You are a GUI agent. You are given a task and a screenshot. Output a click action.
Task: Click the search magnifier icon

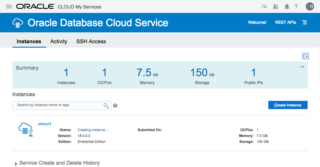point(106,106)
